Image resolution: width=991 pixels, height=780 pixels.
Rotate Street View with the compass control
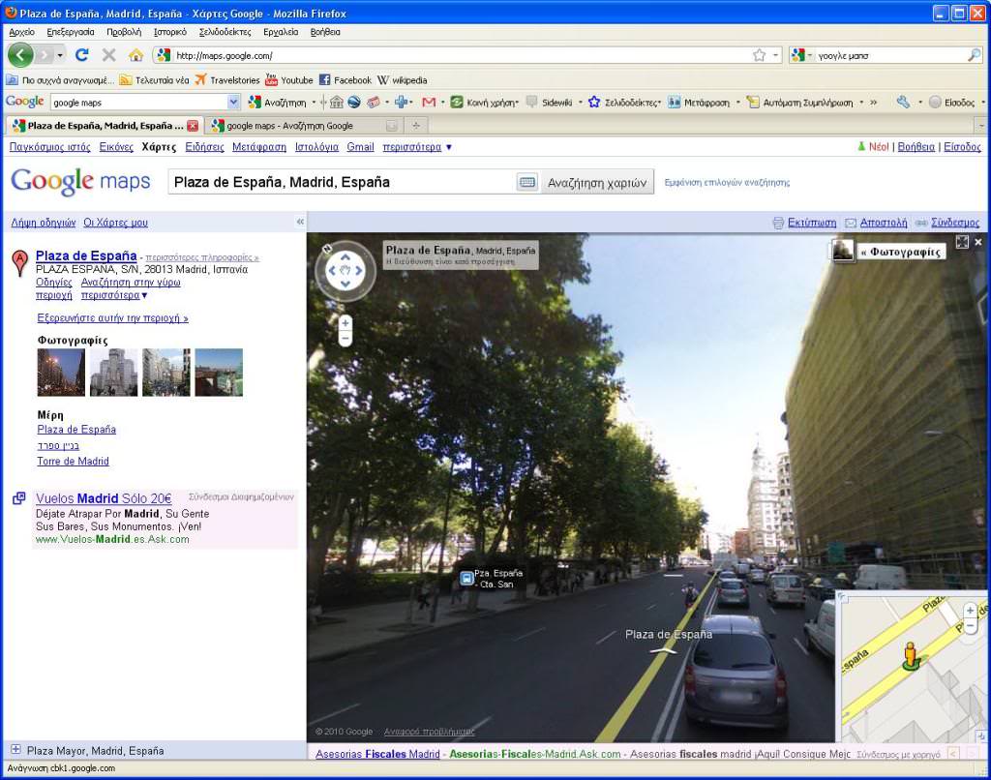[x=345, y=271]
